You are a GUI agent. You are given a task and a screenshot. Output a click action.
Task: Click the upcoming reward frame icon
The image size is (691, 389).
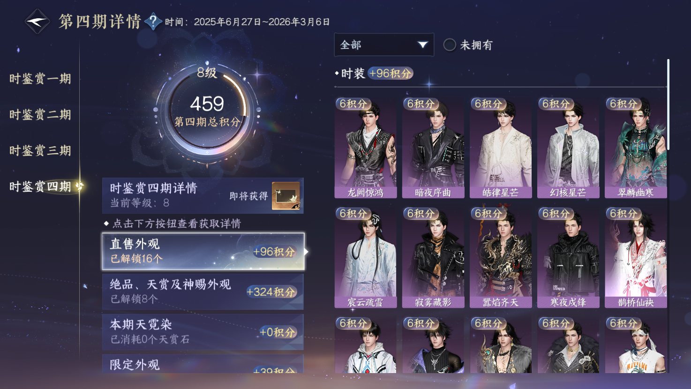click(286, 196)
